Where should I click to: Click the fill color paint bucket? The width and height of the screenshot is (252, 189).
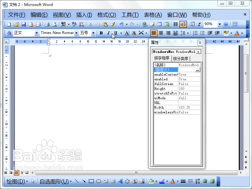151,181
